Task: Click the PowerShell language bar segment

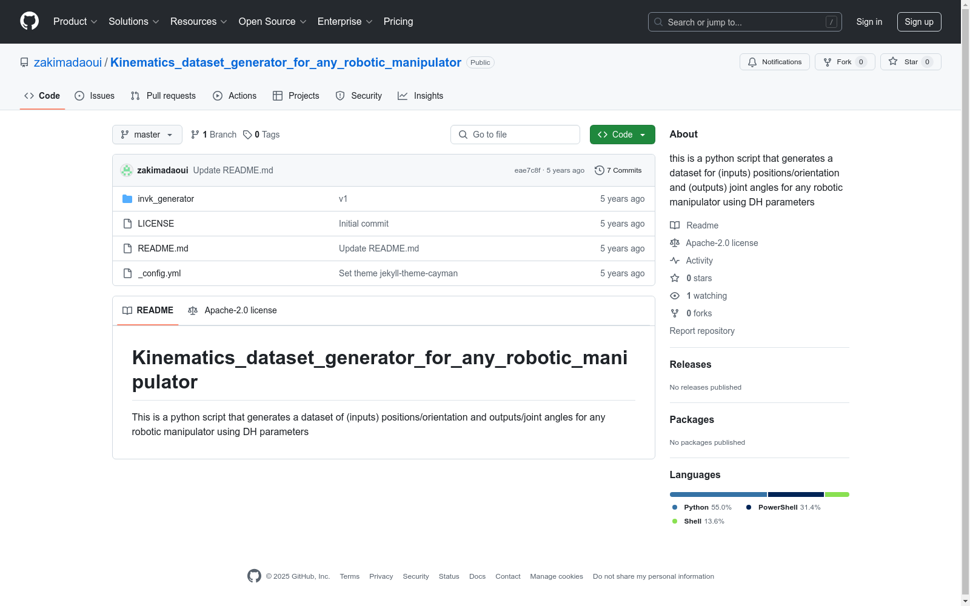Action: (x=796, y=494)
